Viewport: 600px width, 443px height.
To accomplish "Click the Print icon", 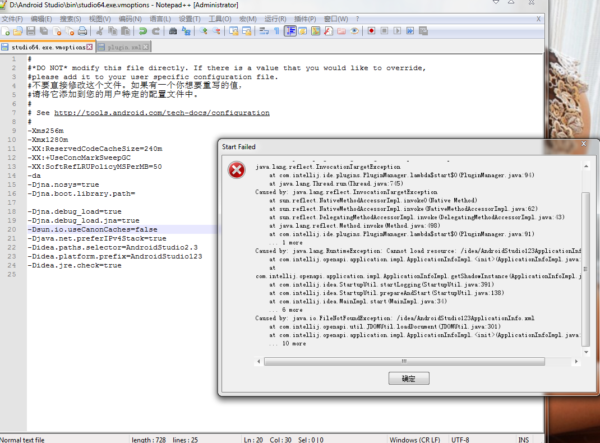I will pyautogui.click(x=82, y=31).
